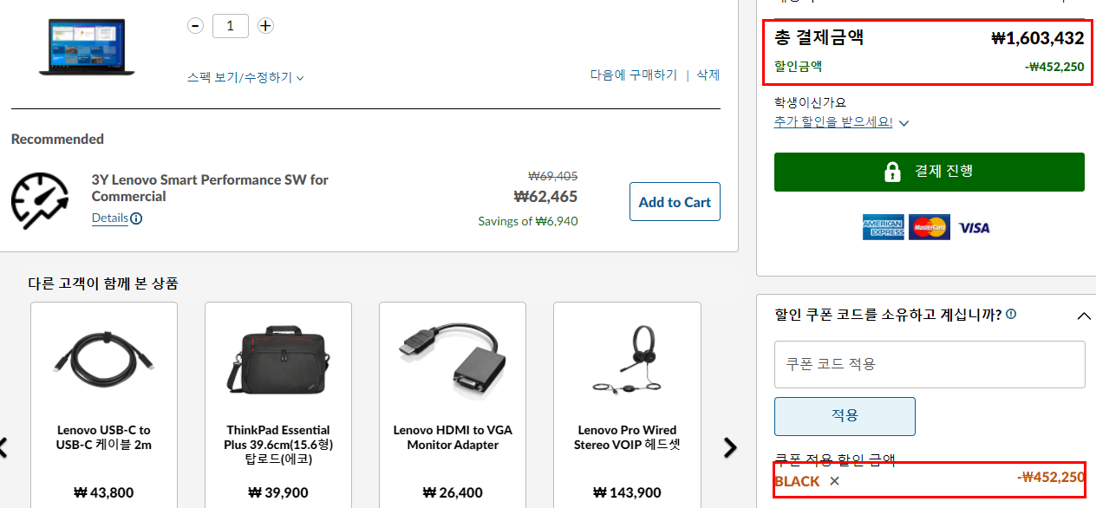Increase quantity with the plus button
Image resolution: width=1096 pixels, height=508 pixels.
265,26
